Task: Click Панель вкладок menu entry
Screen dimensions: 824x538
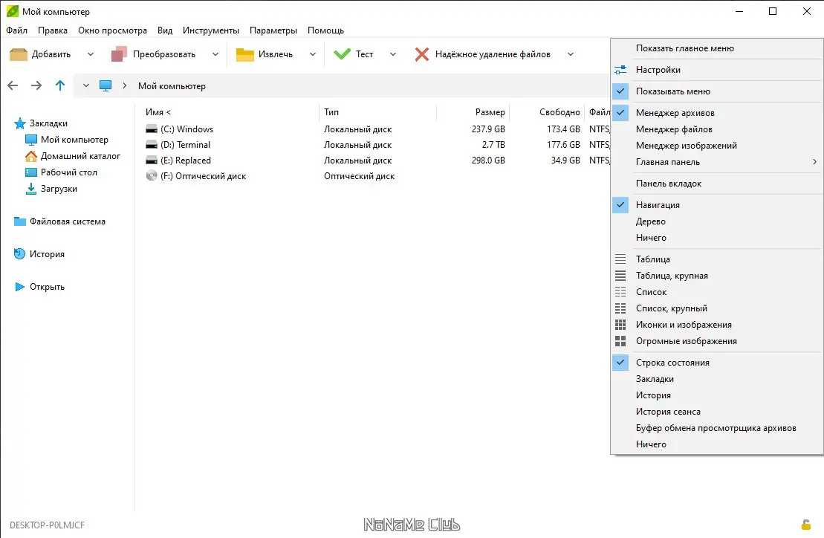Action: (717, 184)
